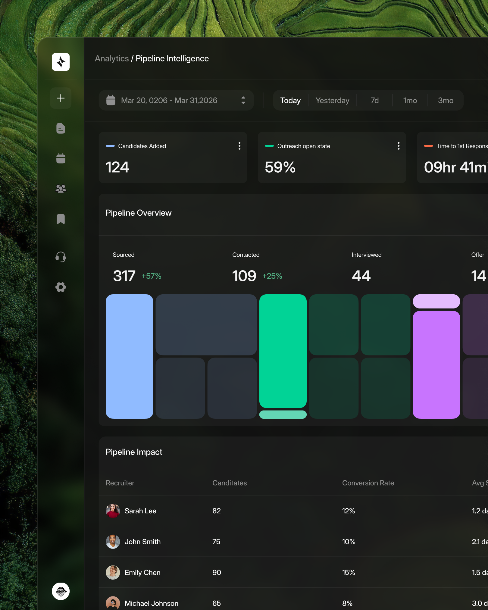Viewport: 488px width, 610px height.
Task: Click the light blue Sourced bar
Action: pyautogui.click(x=130, y=356)
